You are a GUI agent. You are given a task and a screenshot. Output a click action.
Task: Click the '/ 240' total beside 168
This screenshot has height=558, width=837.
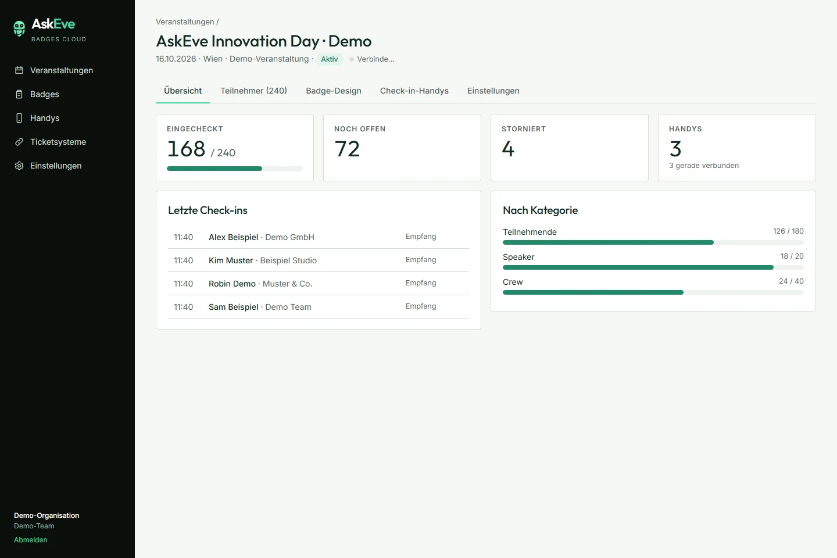(x=223, y=153)
